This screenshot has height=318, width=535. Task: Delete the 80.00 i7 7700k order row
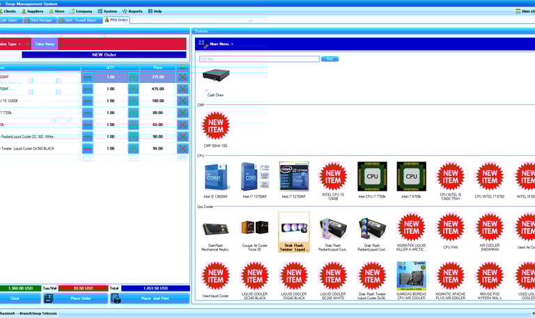click(183, 113)
